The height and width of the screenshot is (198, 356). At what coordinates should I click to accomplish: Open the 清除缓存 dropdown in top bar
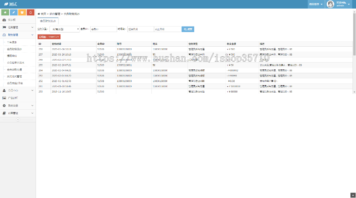point(316,4)
